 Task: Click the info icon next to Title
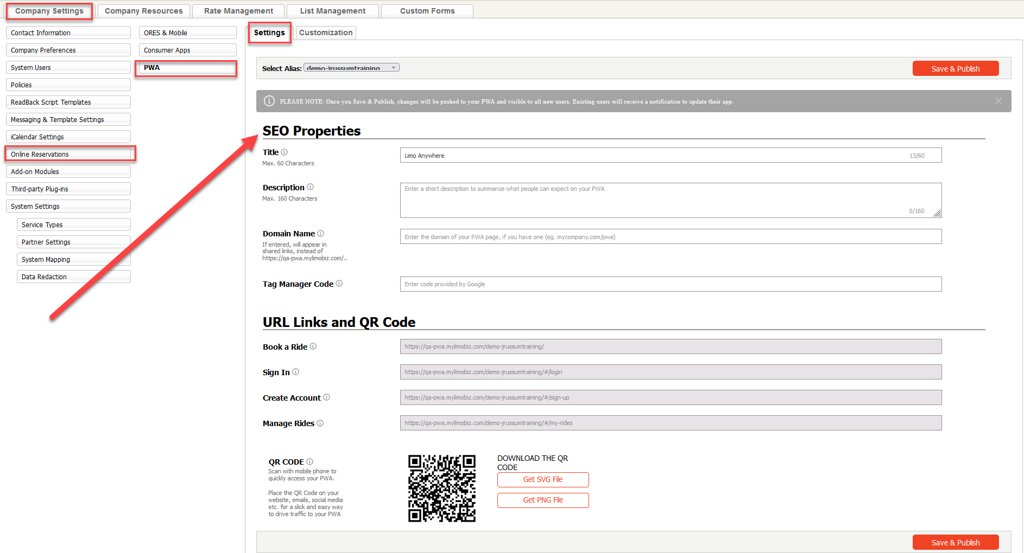[x=284, y=152]
